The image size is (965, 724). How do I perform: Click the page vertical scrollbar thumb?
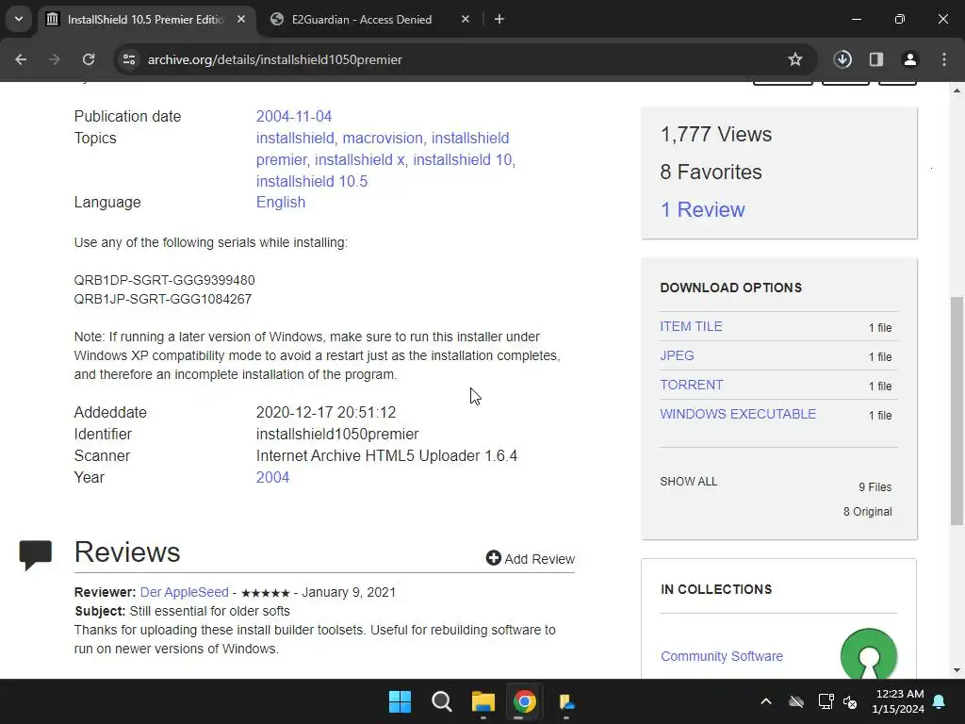957,411
